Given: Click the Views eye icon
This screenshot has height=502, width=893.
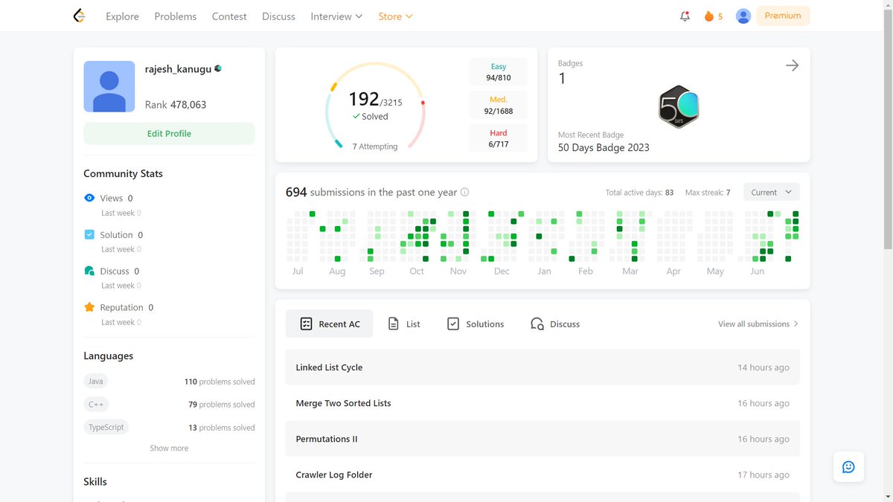Looking at the screenshot, I should click(89, 198).
